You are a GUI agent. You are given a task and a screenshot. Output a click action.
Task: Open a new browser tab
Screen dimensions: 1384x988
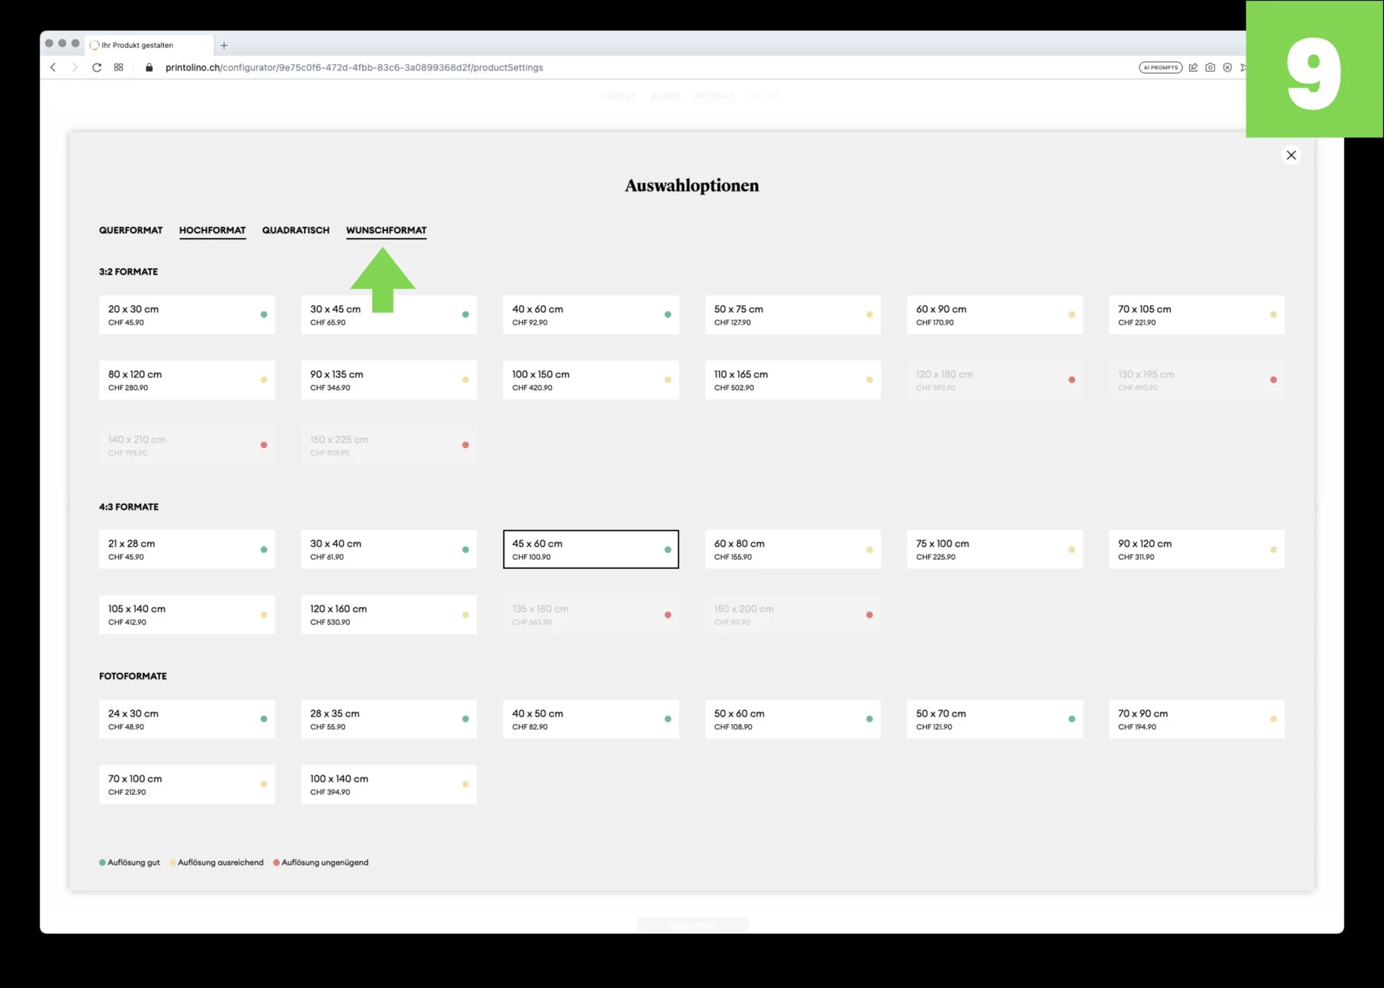pyautogui.click(x=224, y=45)
